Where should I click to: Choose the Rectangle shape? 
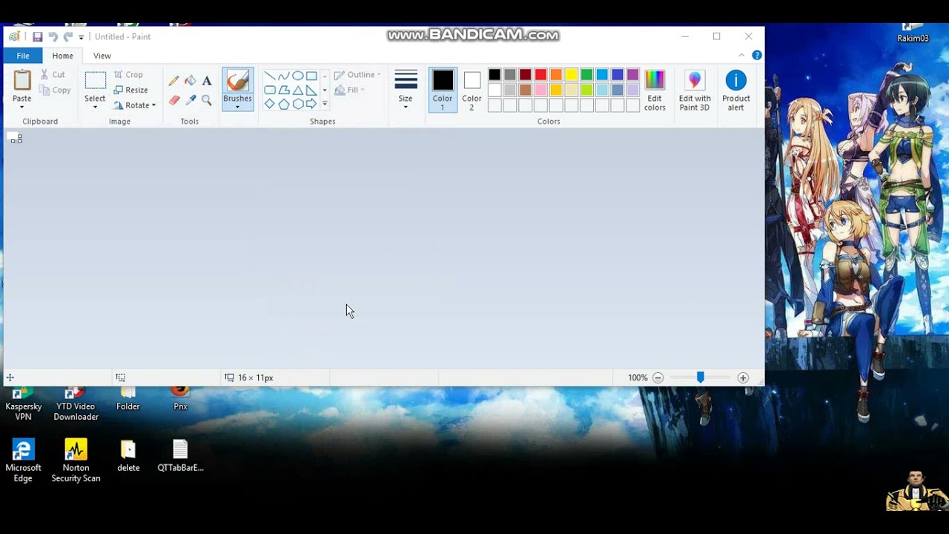tap(311, 76)
